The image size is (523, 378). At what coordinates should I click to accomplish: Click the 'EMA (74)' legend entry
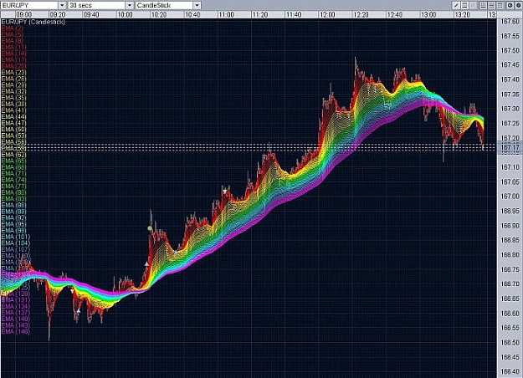pyautogui.click(x=13, y=180)
